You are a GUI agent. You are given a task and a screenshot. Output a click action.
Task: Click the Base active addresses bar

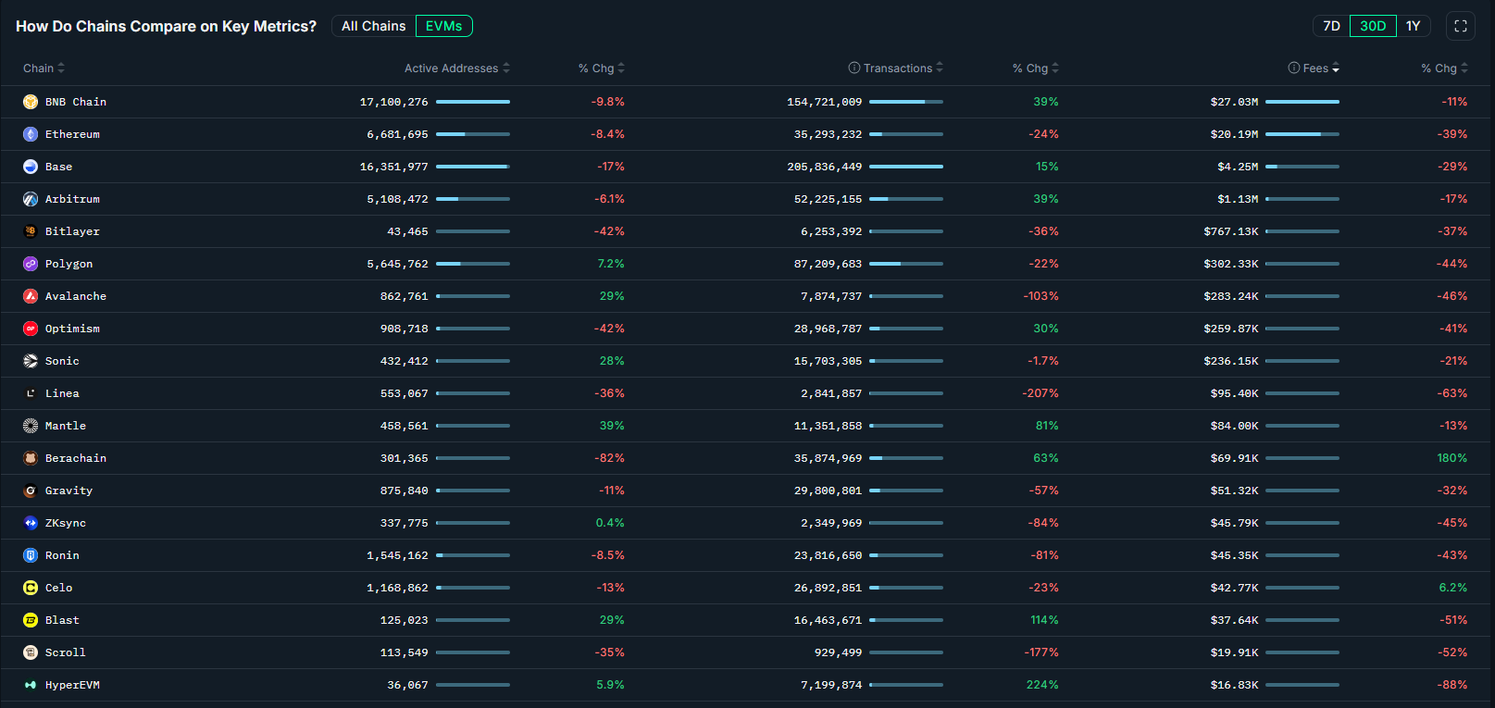[x=472, y=167]
